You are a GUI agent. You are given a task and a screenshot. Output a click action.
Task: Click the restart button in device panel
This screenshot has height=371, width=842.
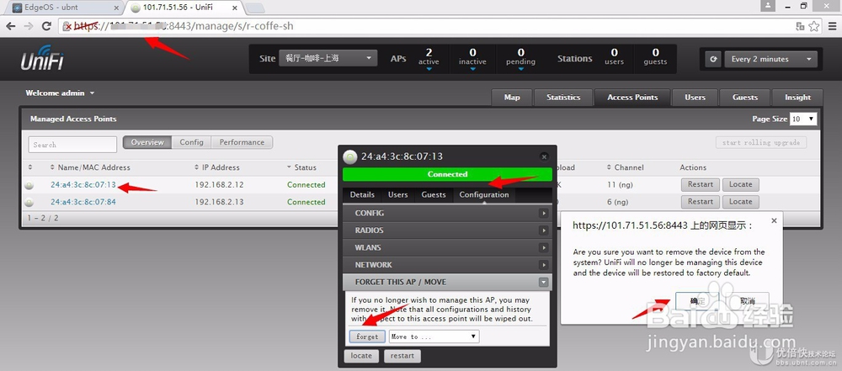[402, 355]
